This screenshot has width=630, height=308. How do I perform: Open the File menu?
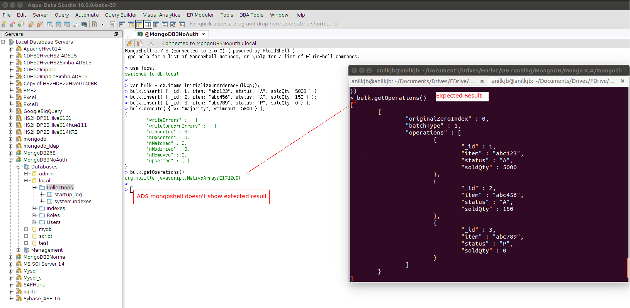7,15
